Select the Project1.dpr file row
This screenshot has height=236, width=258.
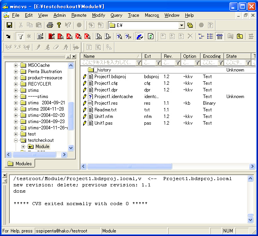point(169,90)
